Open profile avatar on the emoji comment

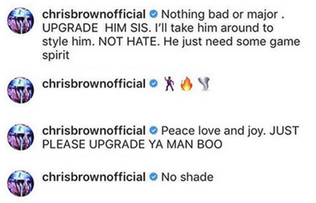click(20, 90)
